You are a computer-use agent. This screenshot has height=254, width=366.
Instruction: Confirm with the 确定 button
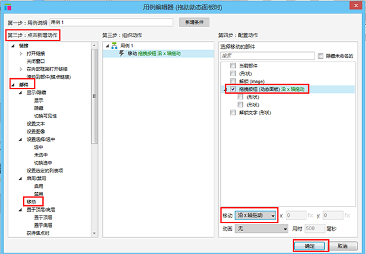pos(309,246)
